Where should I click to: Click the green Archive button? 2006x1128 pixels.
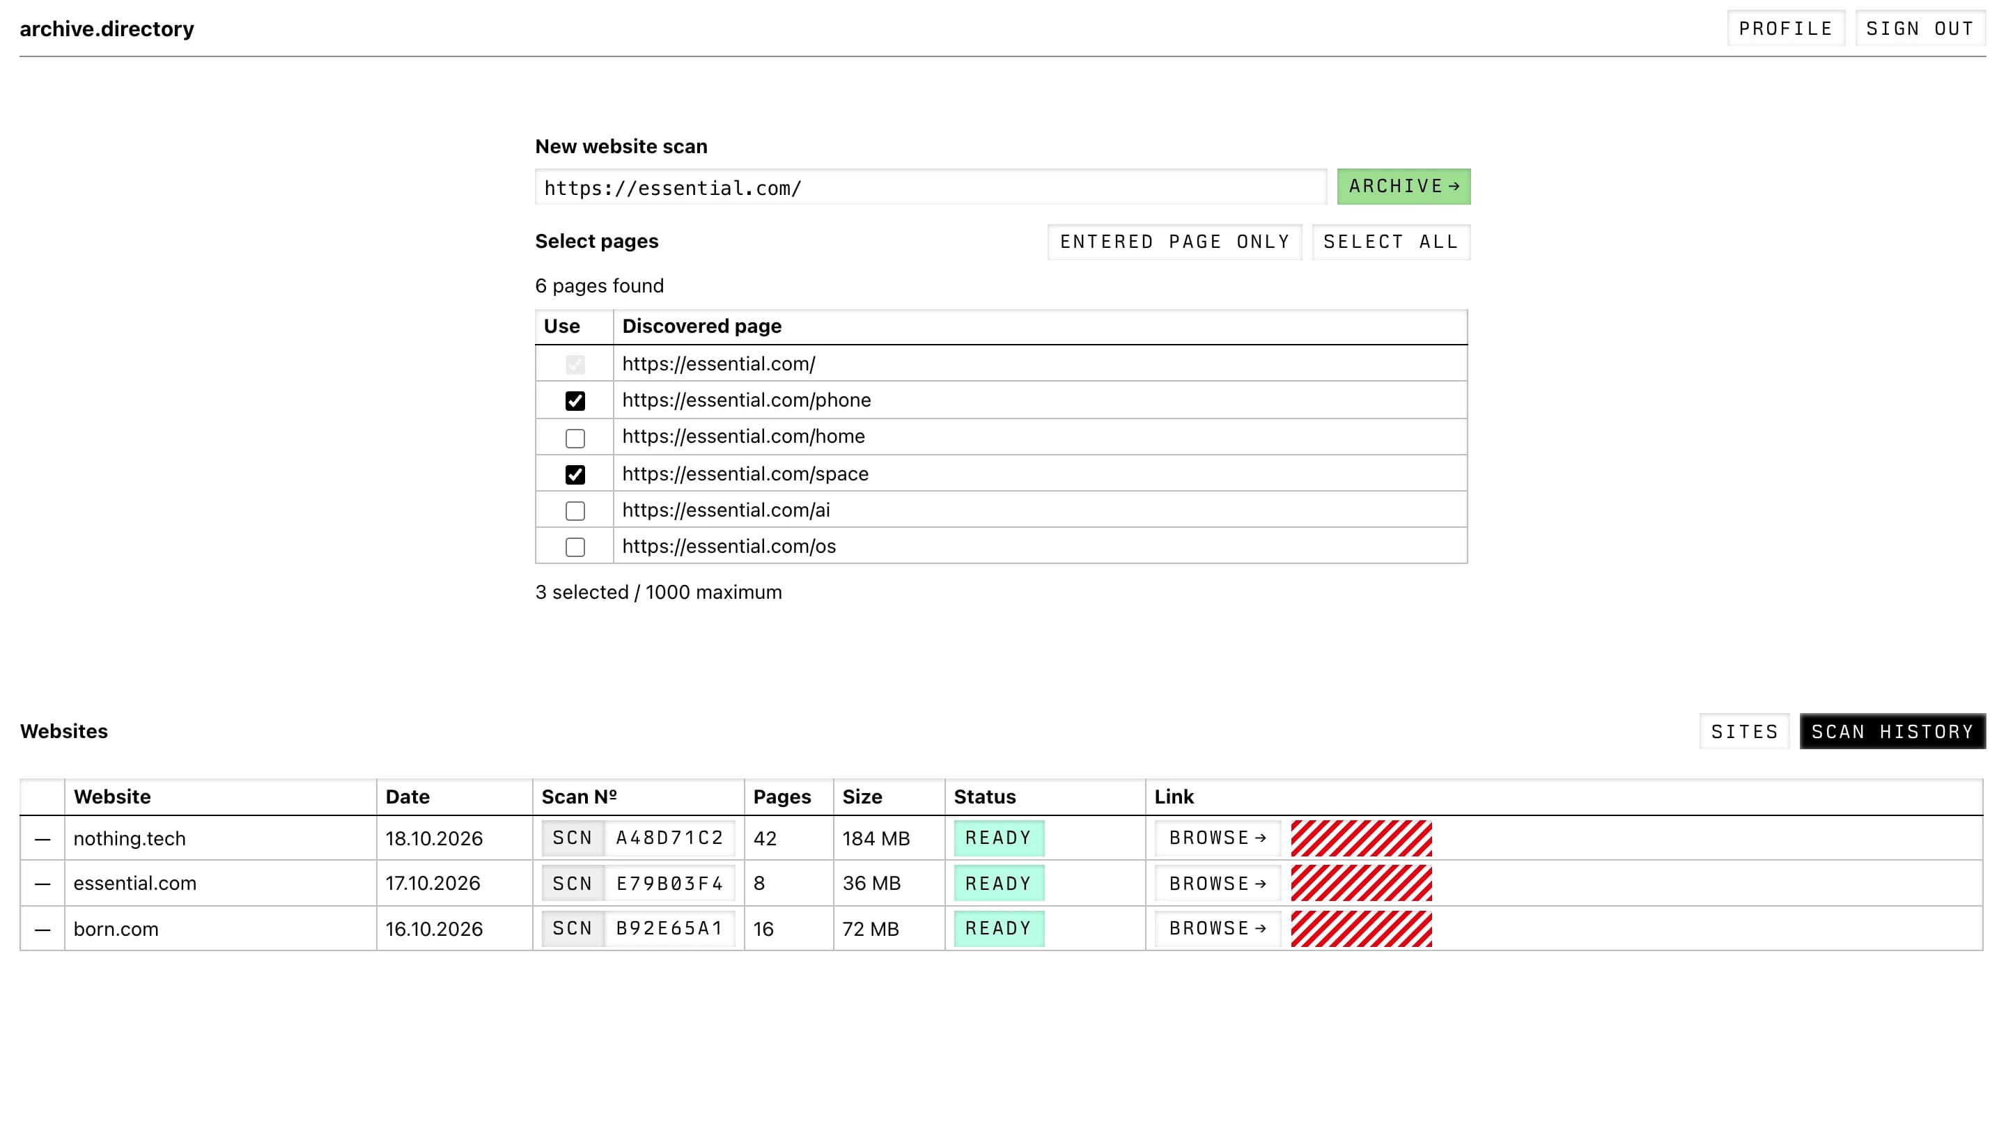[x=1404, y=187]
